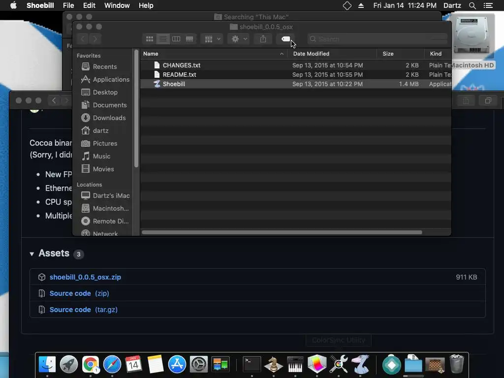The width and height of the screenshot is (504, 378).
Task: Open Trash from the Dock
Action: (x=457, y=364)
